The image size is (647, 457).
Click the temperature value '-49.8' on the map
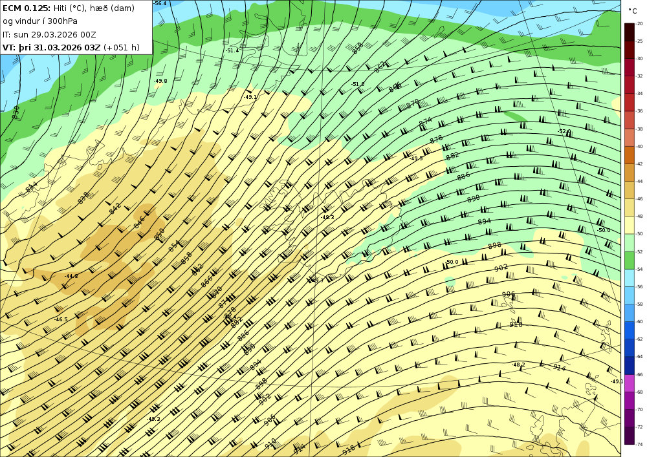click(160, 81)
